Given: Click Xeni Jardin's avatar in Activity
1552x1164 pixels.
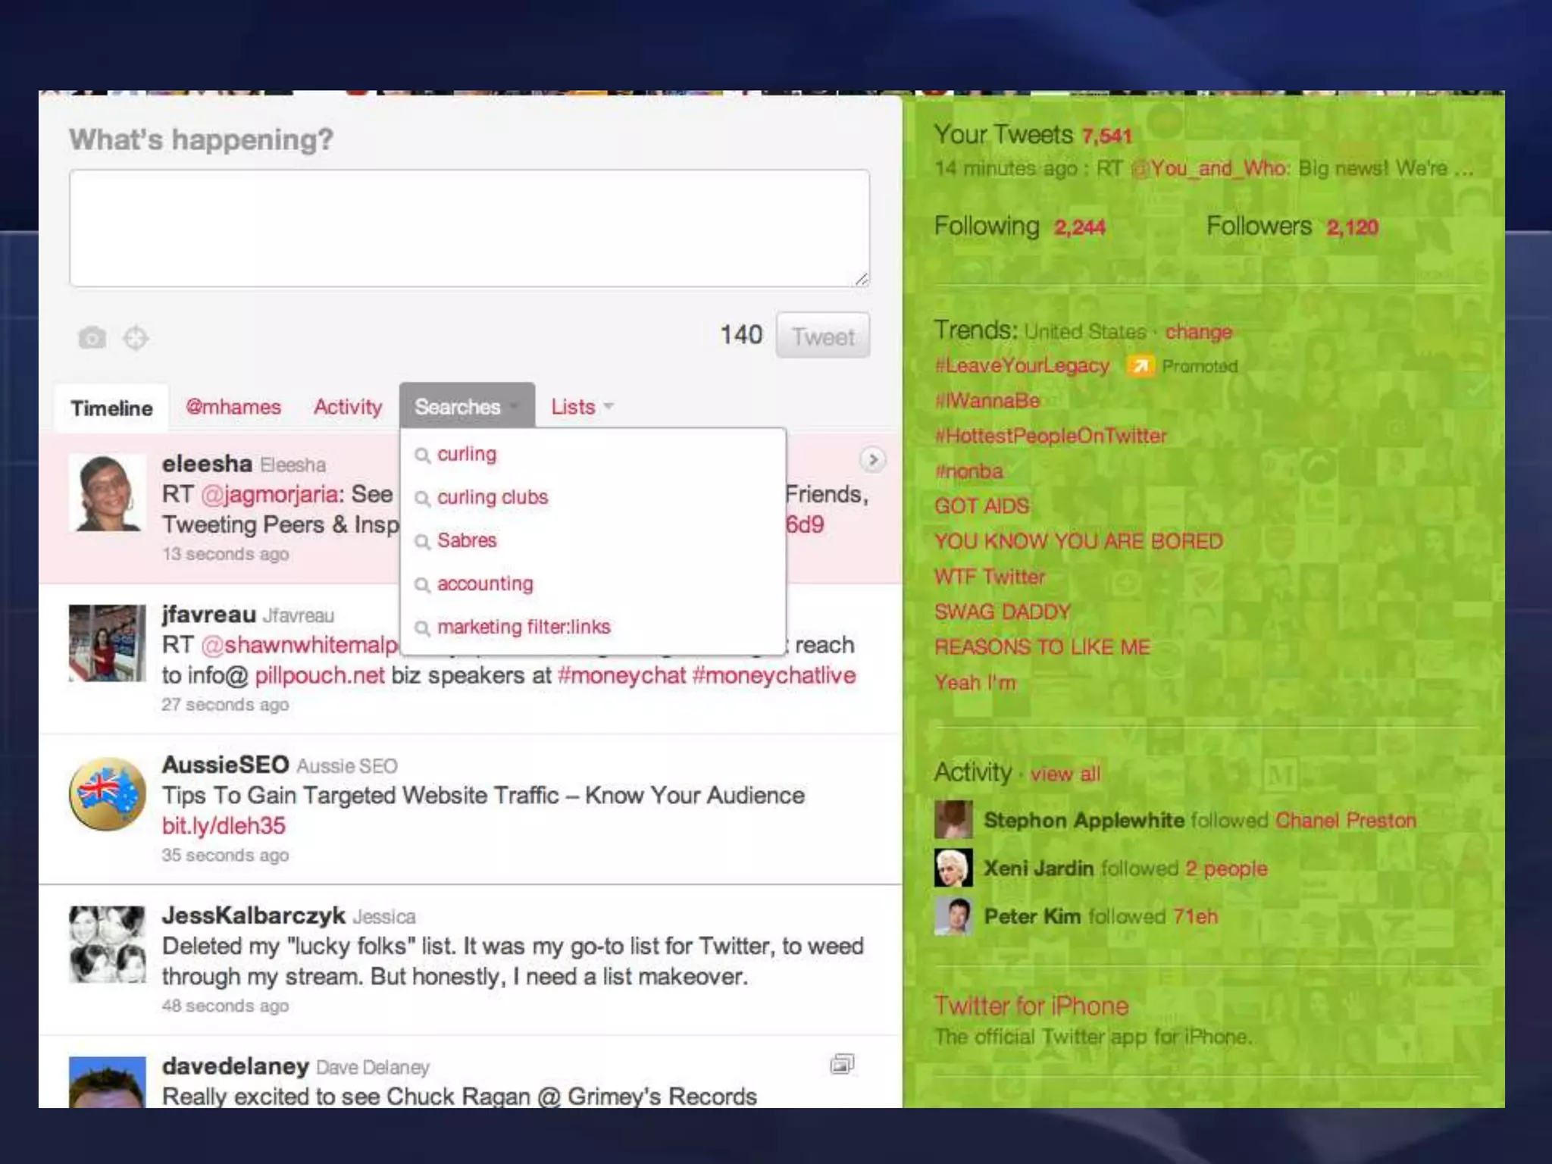Looking at the screenshot, I should pos(953,868).
